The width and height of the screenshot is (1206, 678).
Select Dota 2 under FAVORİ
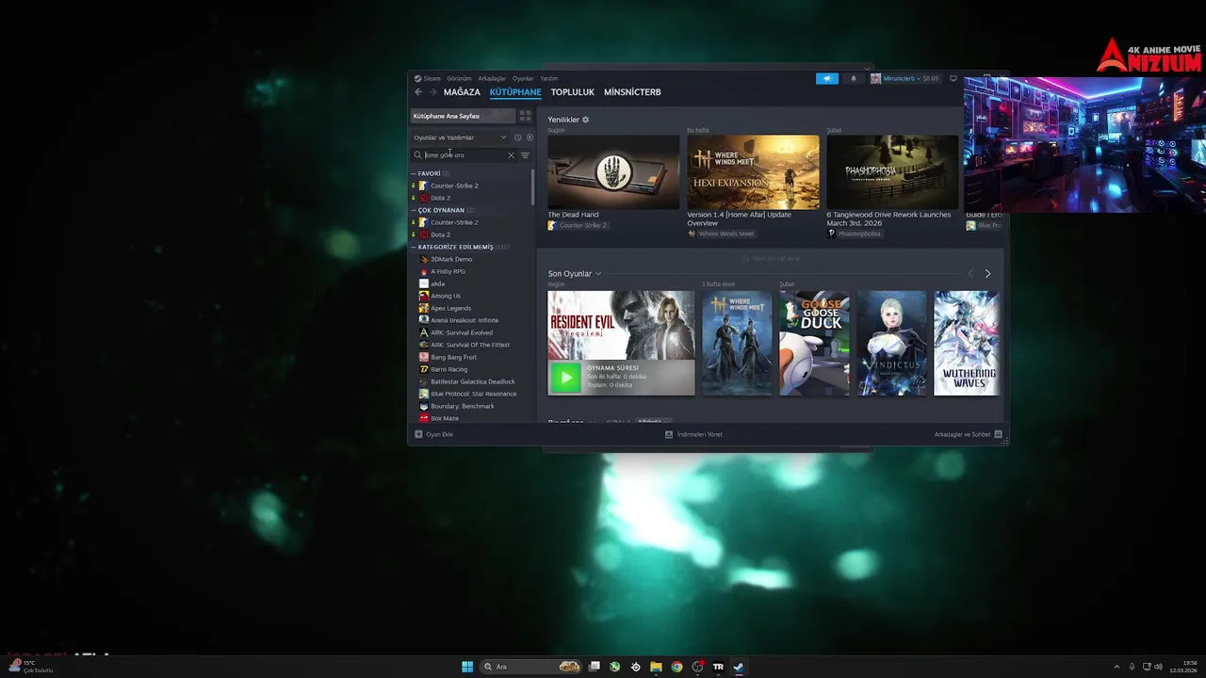point(440,198)
